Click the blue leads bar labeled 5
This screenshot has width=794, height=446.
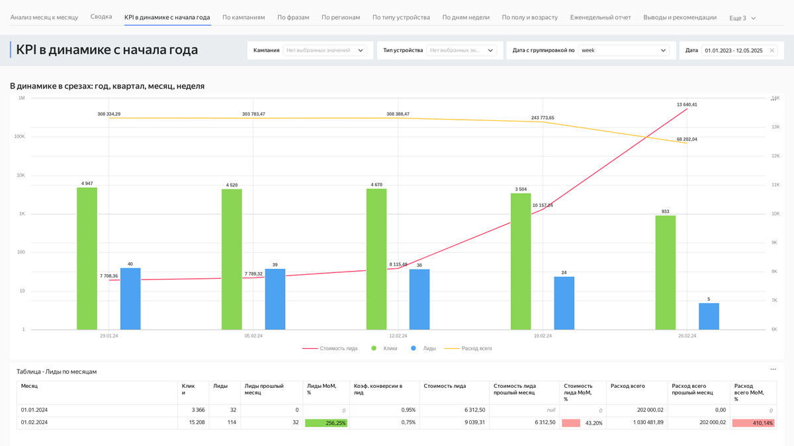[x=709, y=316]
